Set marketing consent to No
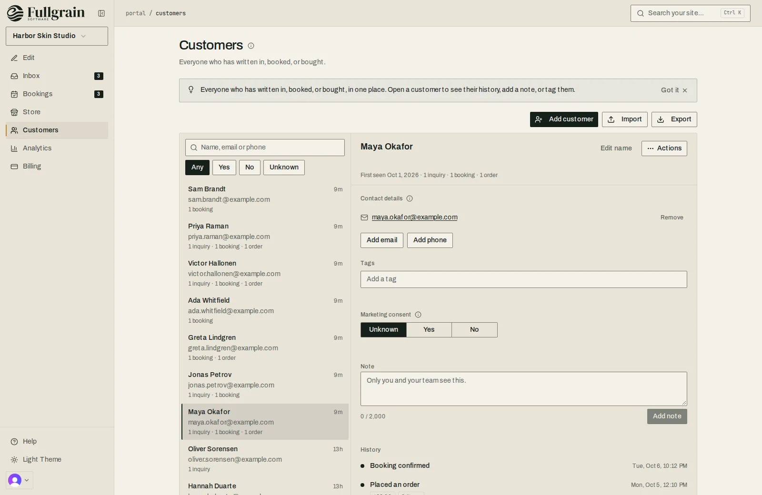This screenshot has width=762, height=495. [474, 330]
